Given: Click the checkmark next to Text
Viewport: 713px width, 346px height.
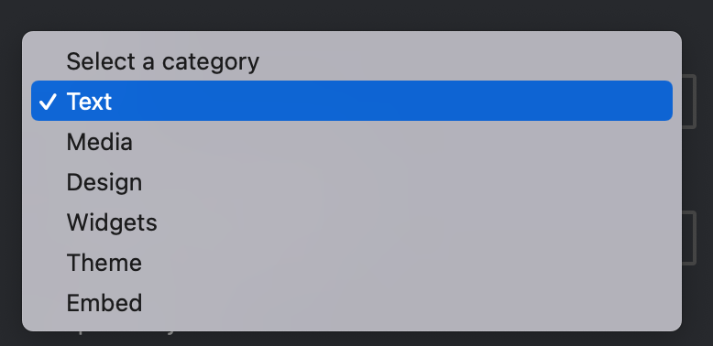Looking at the screenshot, I should (x=48, y=102).
